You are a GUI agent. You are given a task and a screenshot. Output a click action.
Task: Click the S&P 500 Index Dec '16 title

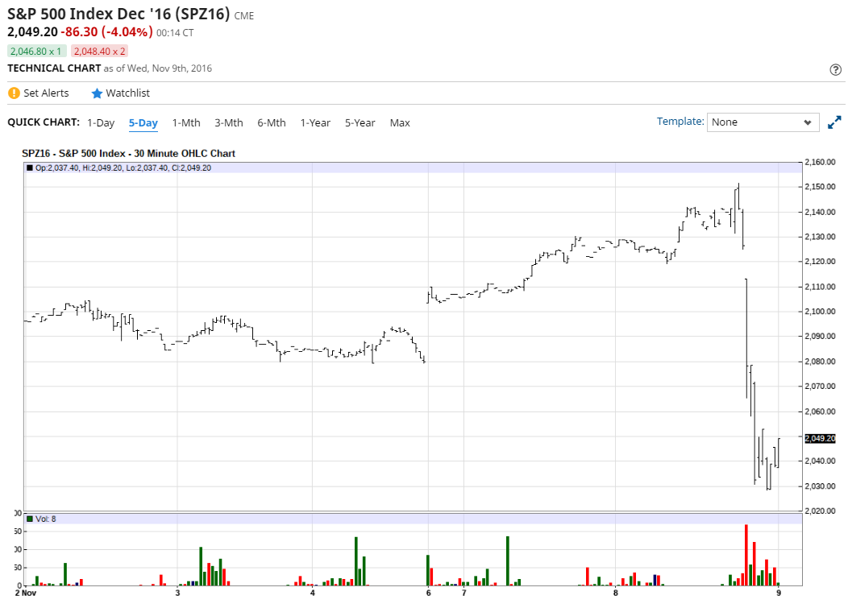coord(119,14)
